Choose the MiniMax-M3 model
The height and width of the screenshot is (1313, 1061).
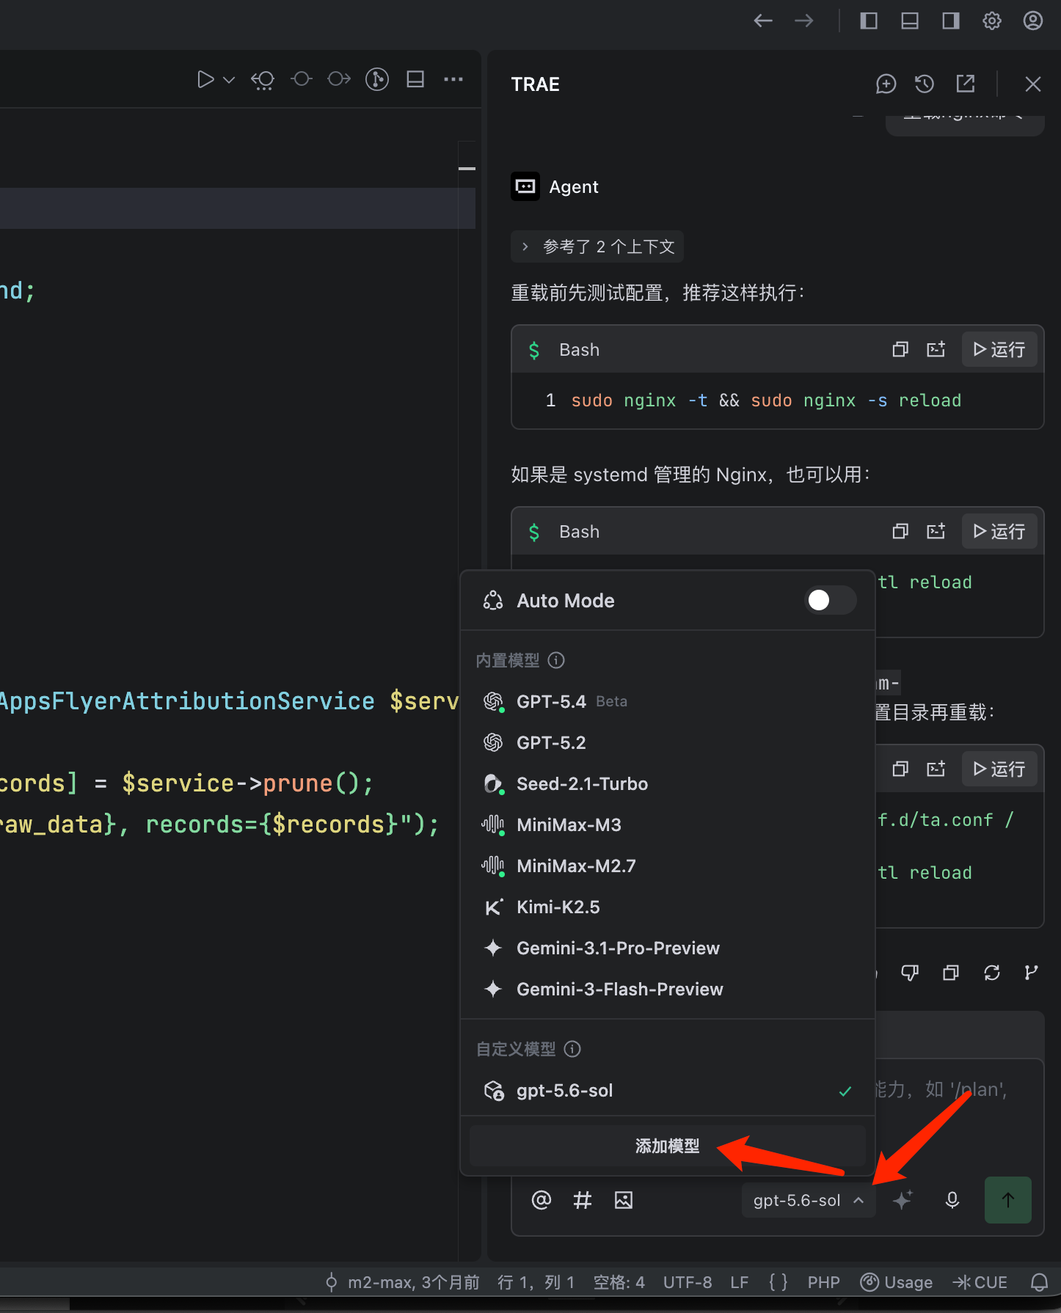click(668, 824)
